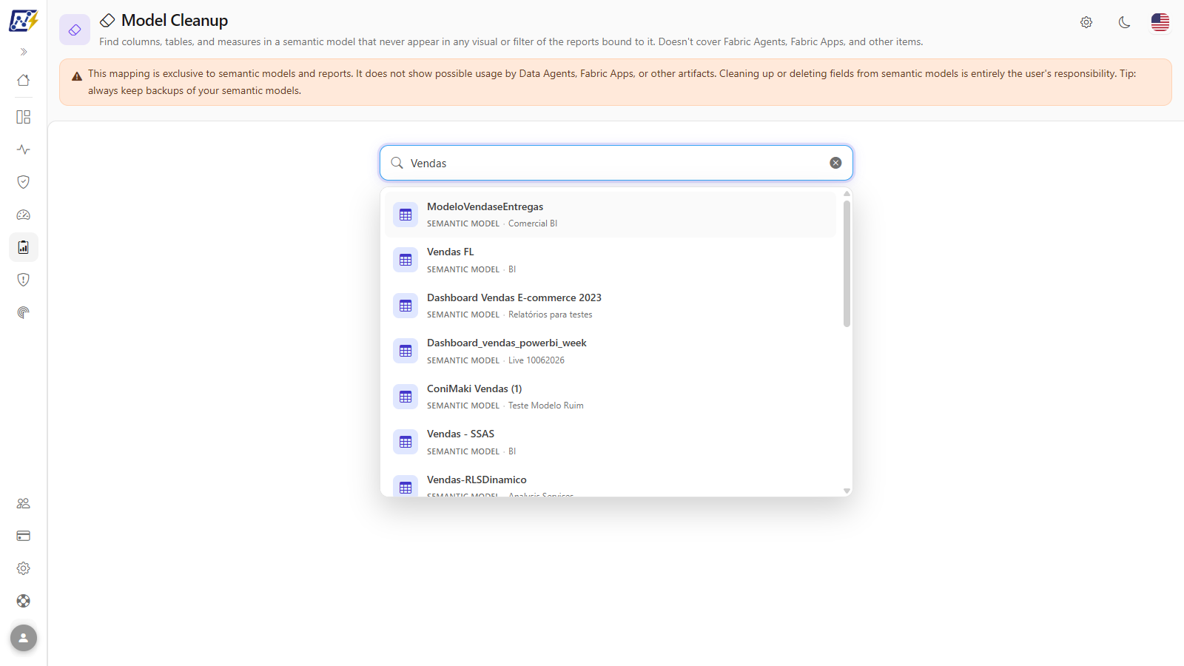This screenshot has width=1184, height=666.
Task: Open the billing card icon in the sidebar
Action: (x=24, y=536)
